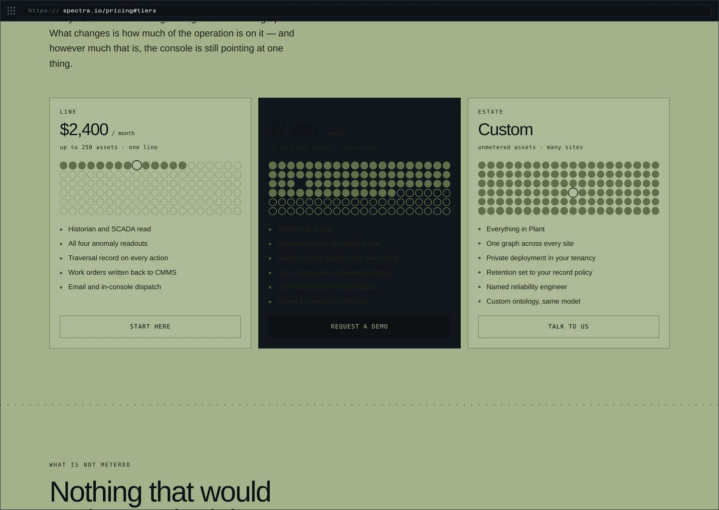Click 'Shift routing and on-call dispatch'
This screenshot has height=510, width=719.
(x=328, y=287)
